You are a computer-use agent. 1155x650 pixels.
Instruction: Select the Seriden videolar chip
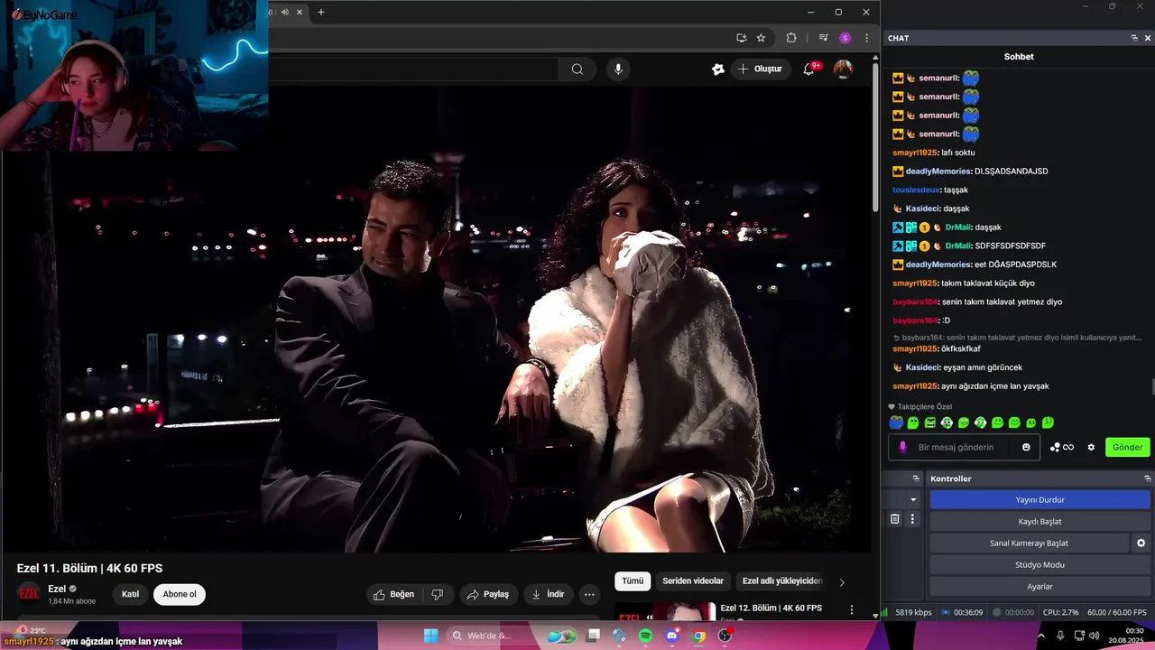click(x=693, y=581)
